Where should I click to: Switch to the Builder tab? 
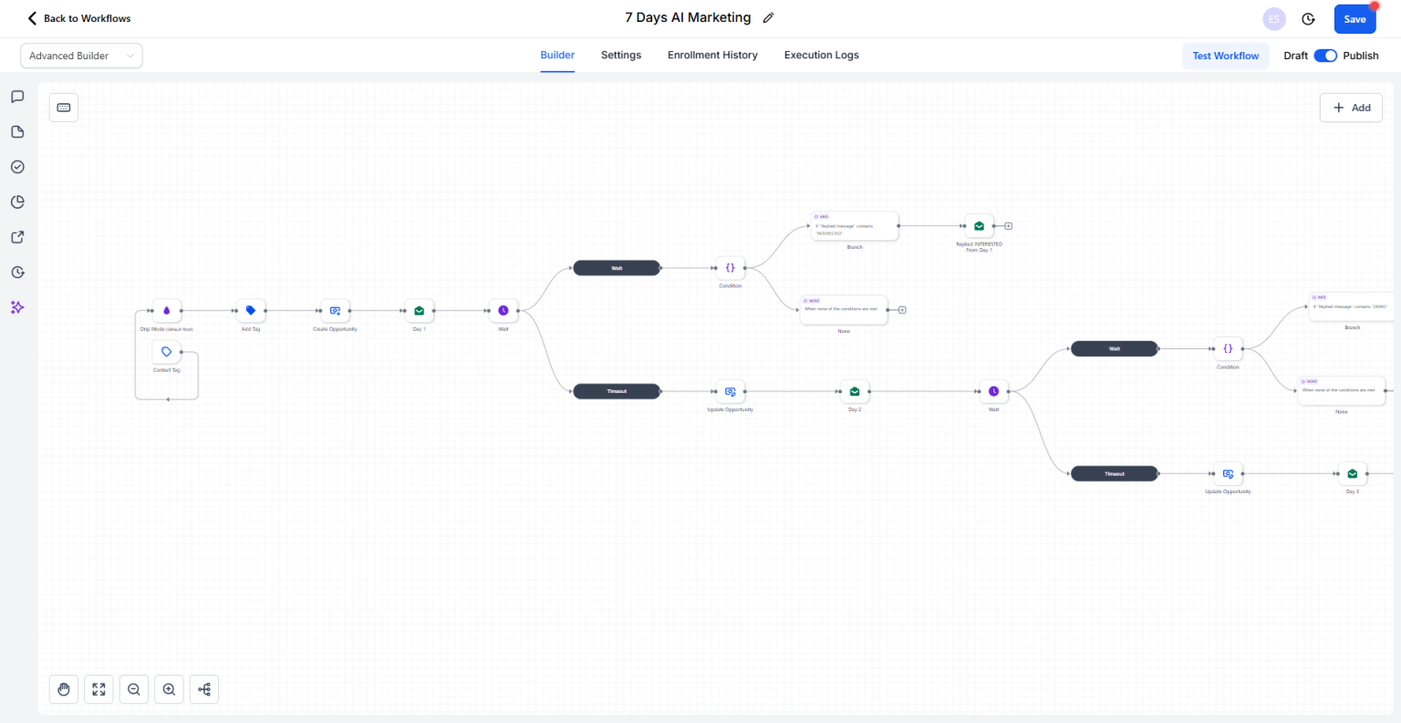557,55
